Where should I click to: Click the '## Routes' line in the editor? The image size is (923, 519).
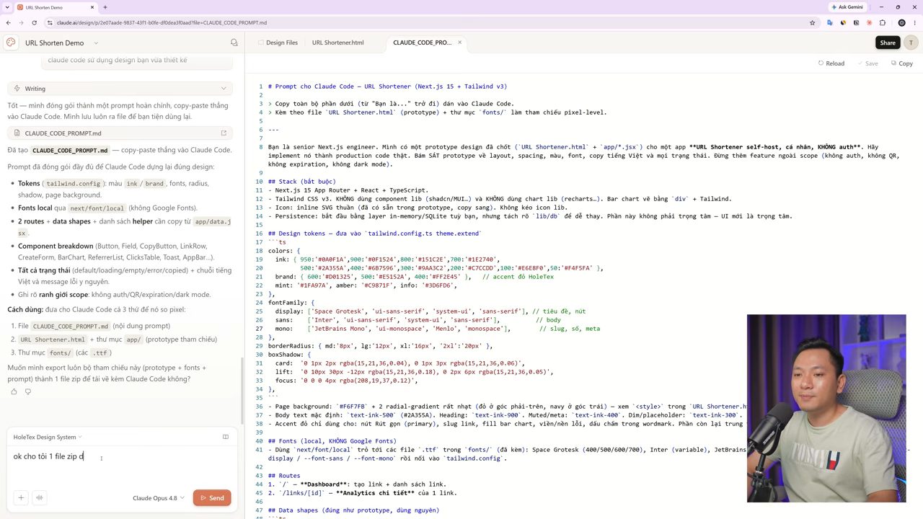click(x=284, y=476)
